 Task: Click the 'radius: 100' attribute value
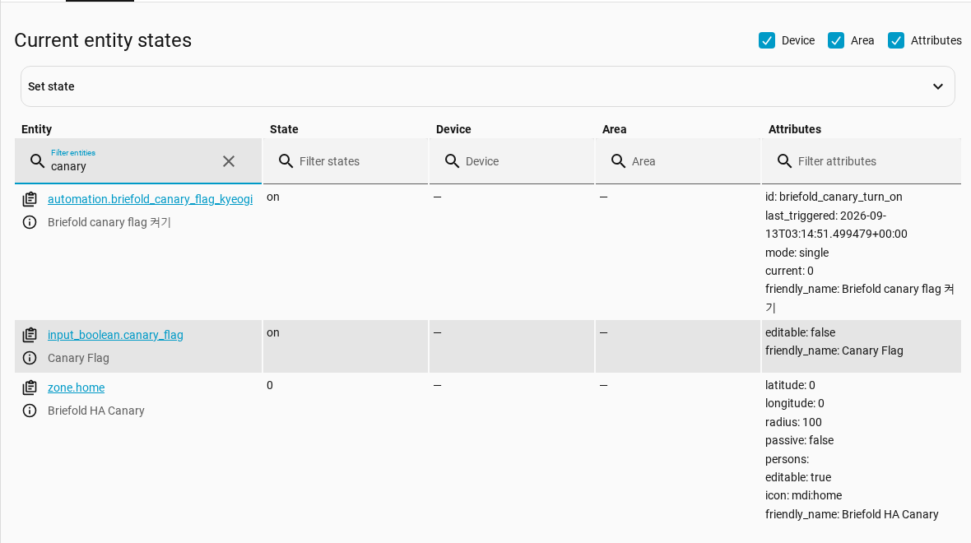(x=793, y=422)
